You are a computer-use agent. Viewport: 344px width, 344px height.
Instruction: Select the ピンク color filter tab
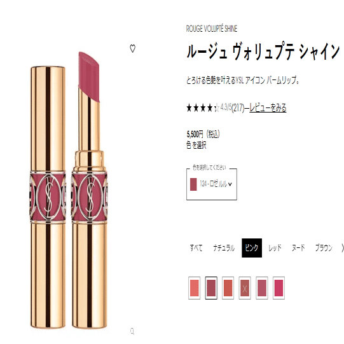[x=252, y=248]
